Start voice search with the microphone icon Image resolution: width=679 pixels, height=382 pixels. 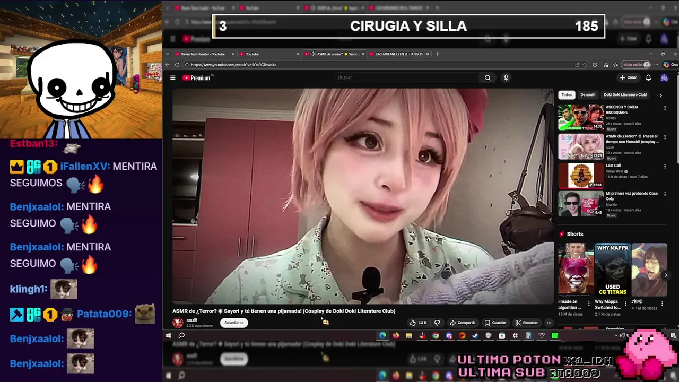[x=506, y=77]
